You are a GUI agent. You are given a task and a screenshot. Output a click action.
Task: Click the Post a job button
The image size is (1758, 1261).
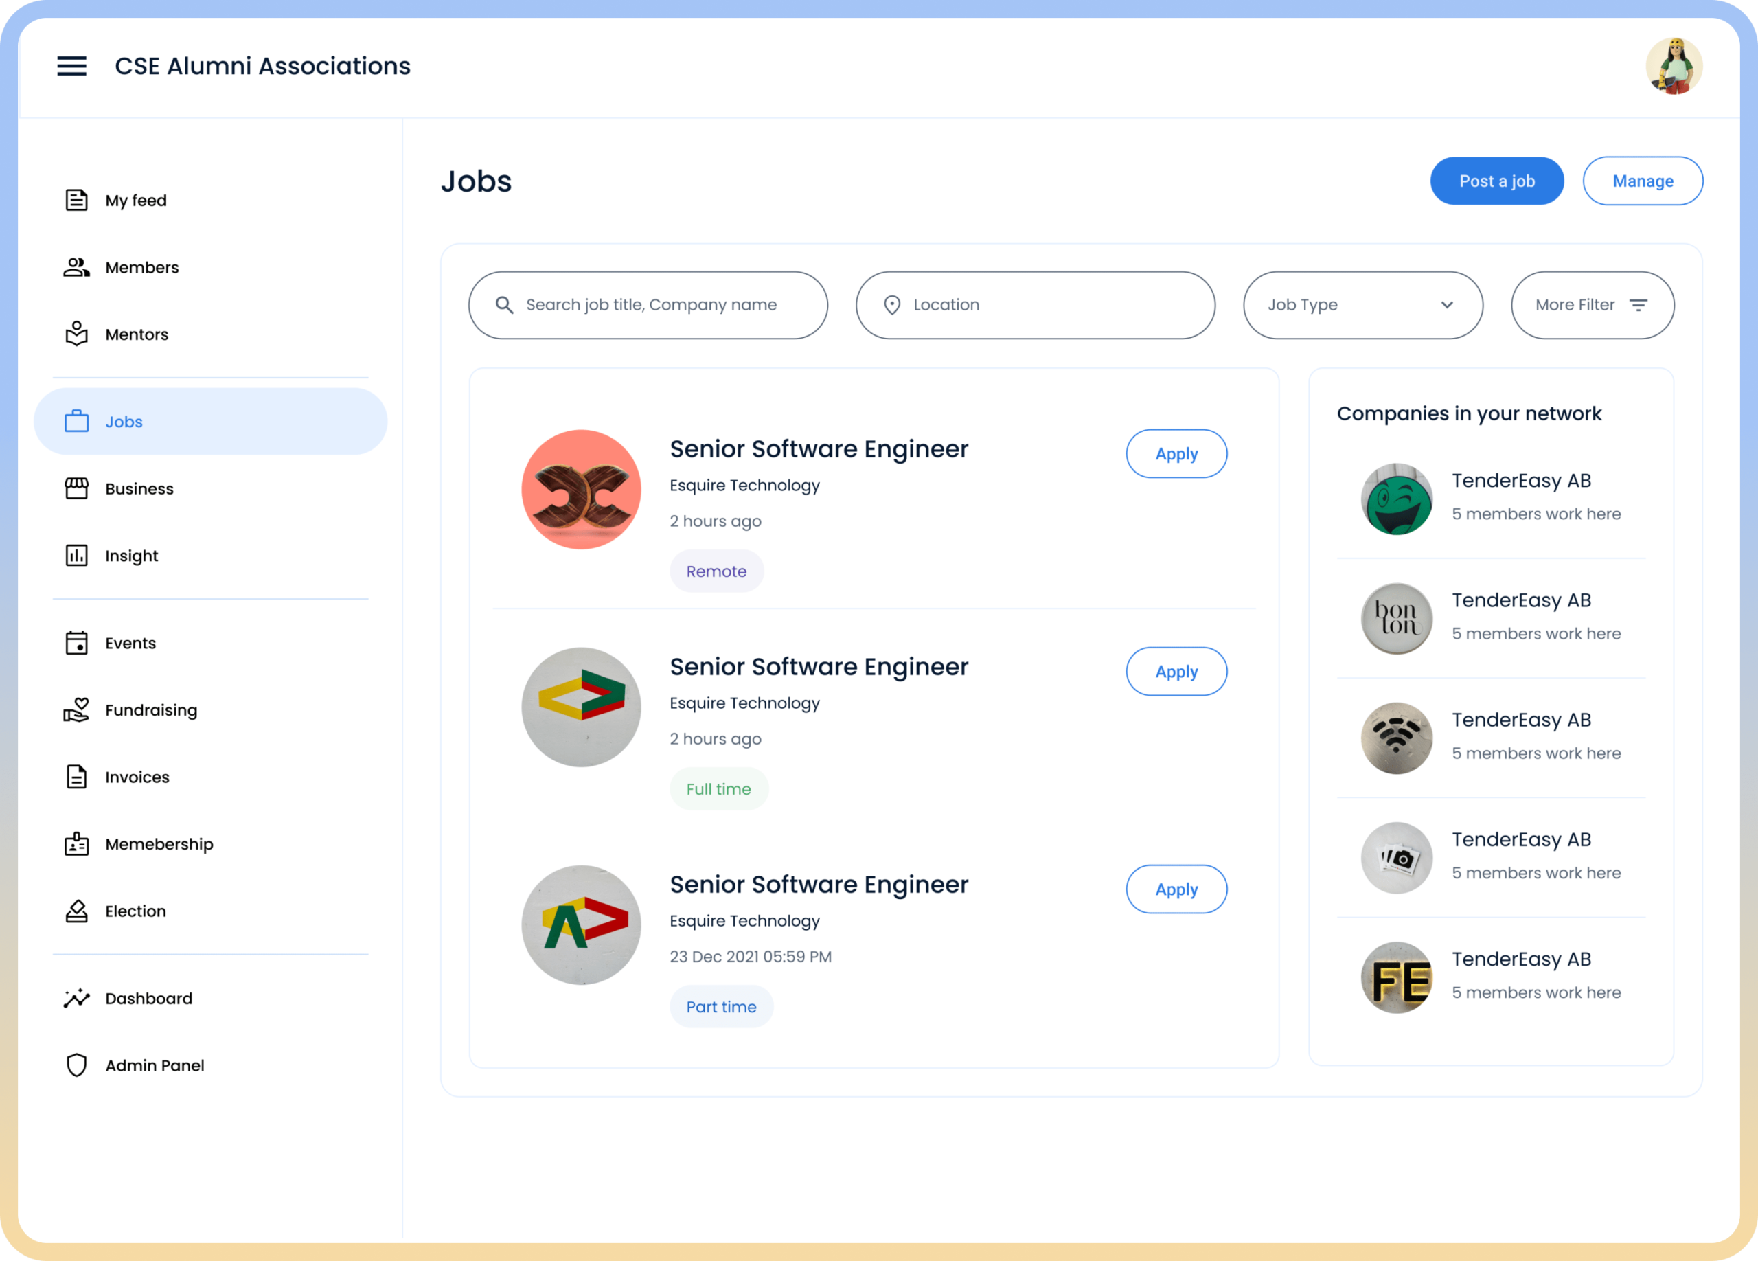(x=1496, y=181)
